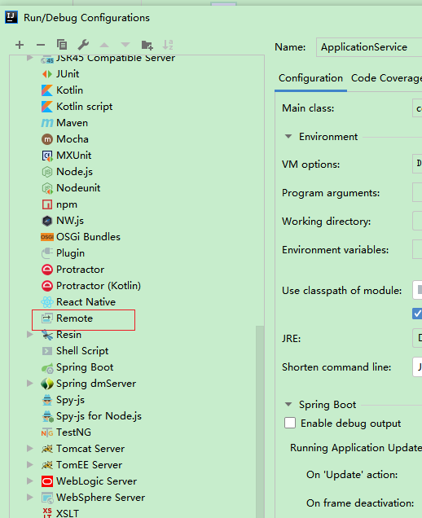This screenshot has height=518, width=422.
Task: Click the Environment variables field
Action: pyautogui.click(x=417, y=249)
